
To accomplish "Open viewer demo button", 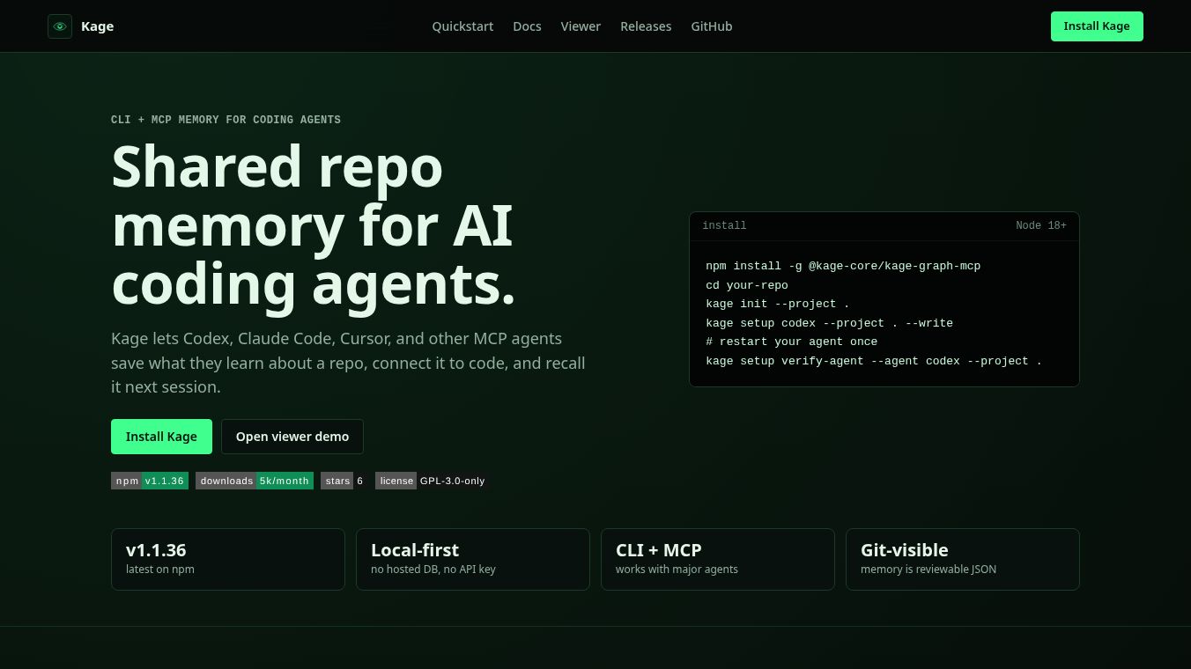I will (292, 437).
